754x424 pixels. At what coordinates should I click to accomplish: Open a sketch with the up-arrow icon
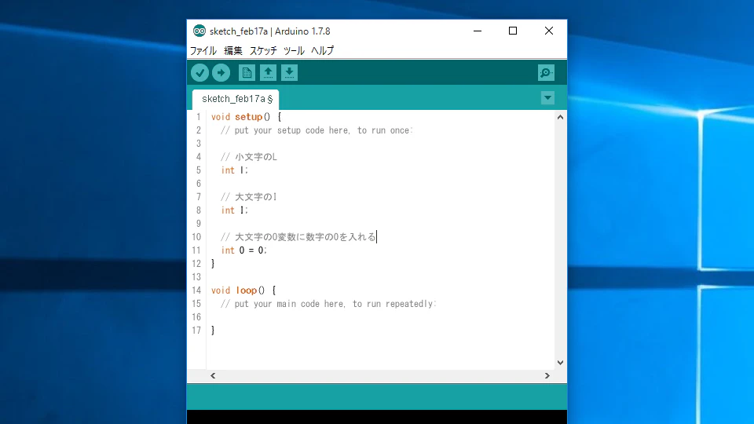point(268,72)
